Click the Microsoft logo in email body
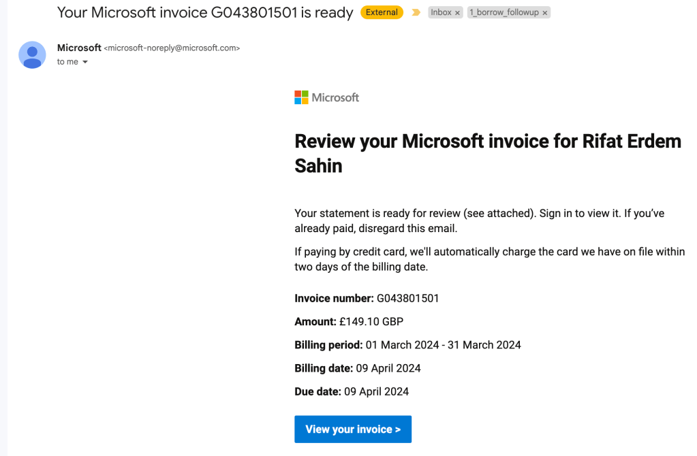Image resolution: width=697 pixels, height=456 pixels. (327, 97)
